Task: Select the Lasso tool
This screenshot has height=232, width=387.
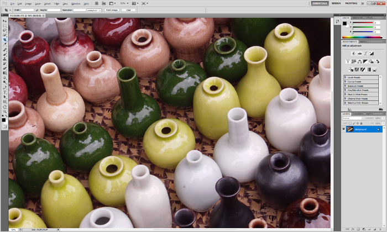Action: tap(4, 30)
